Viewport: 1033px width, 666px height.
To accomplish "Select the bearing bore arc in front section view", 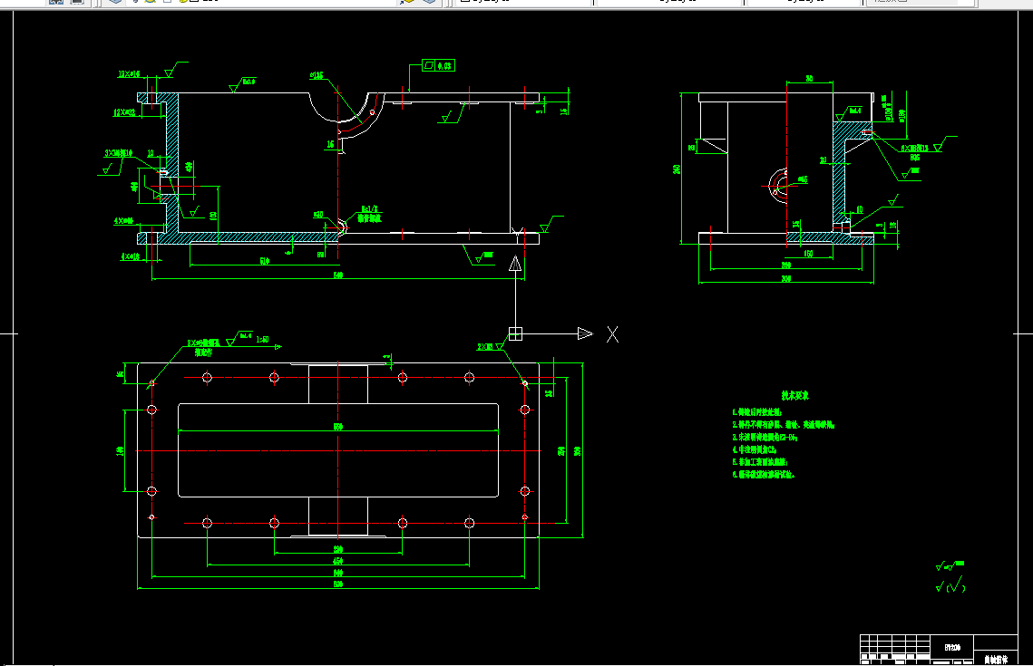I will pyautogui.click(x=338, y=108).
